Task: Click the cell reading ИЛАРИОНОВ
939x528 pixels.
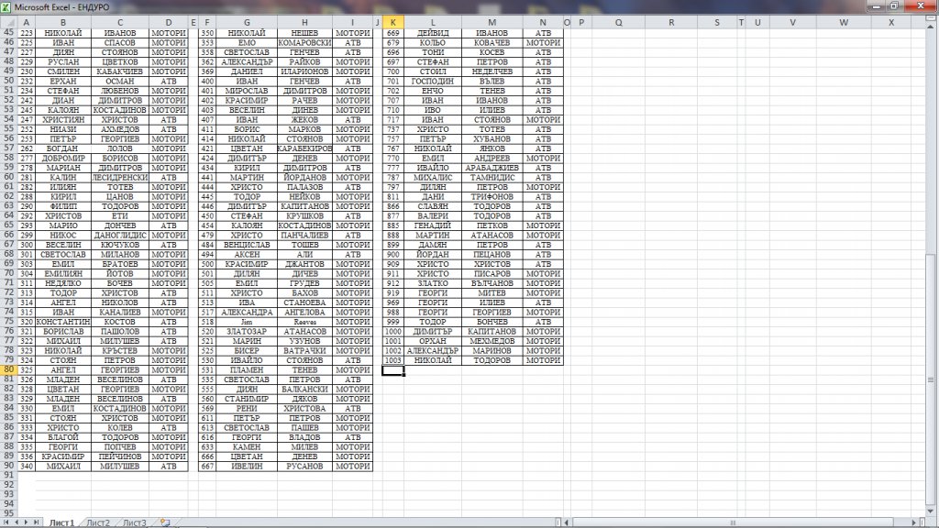Action: coord(304,71)
